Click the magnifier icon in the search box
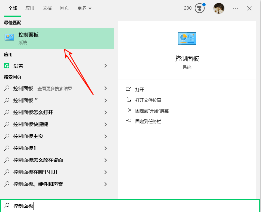 (7, 205)
